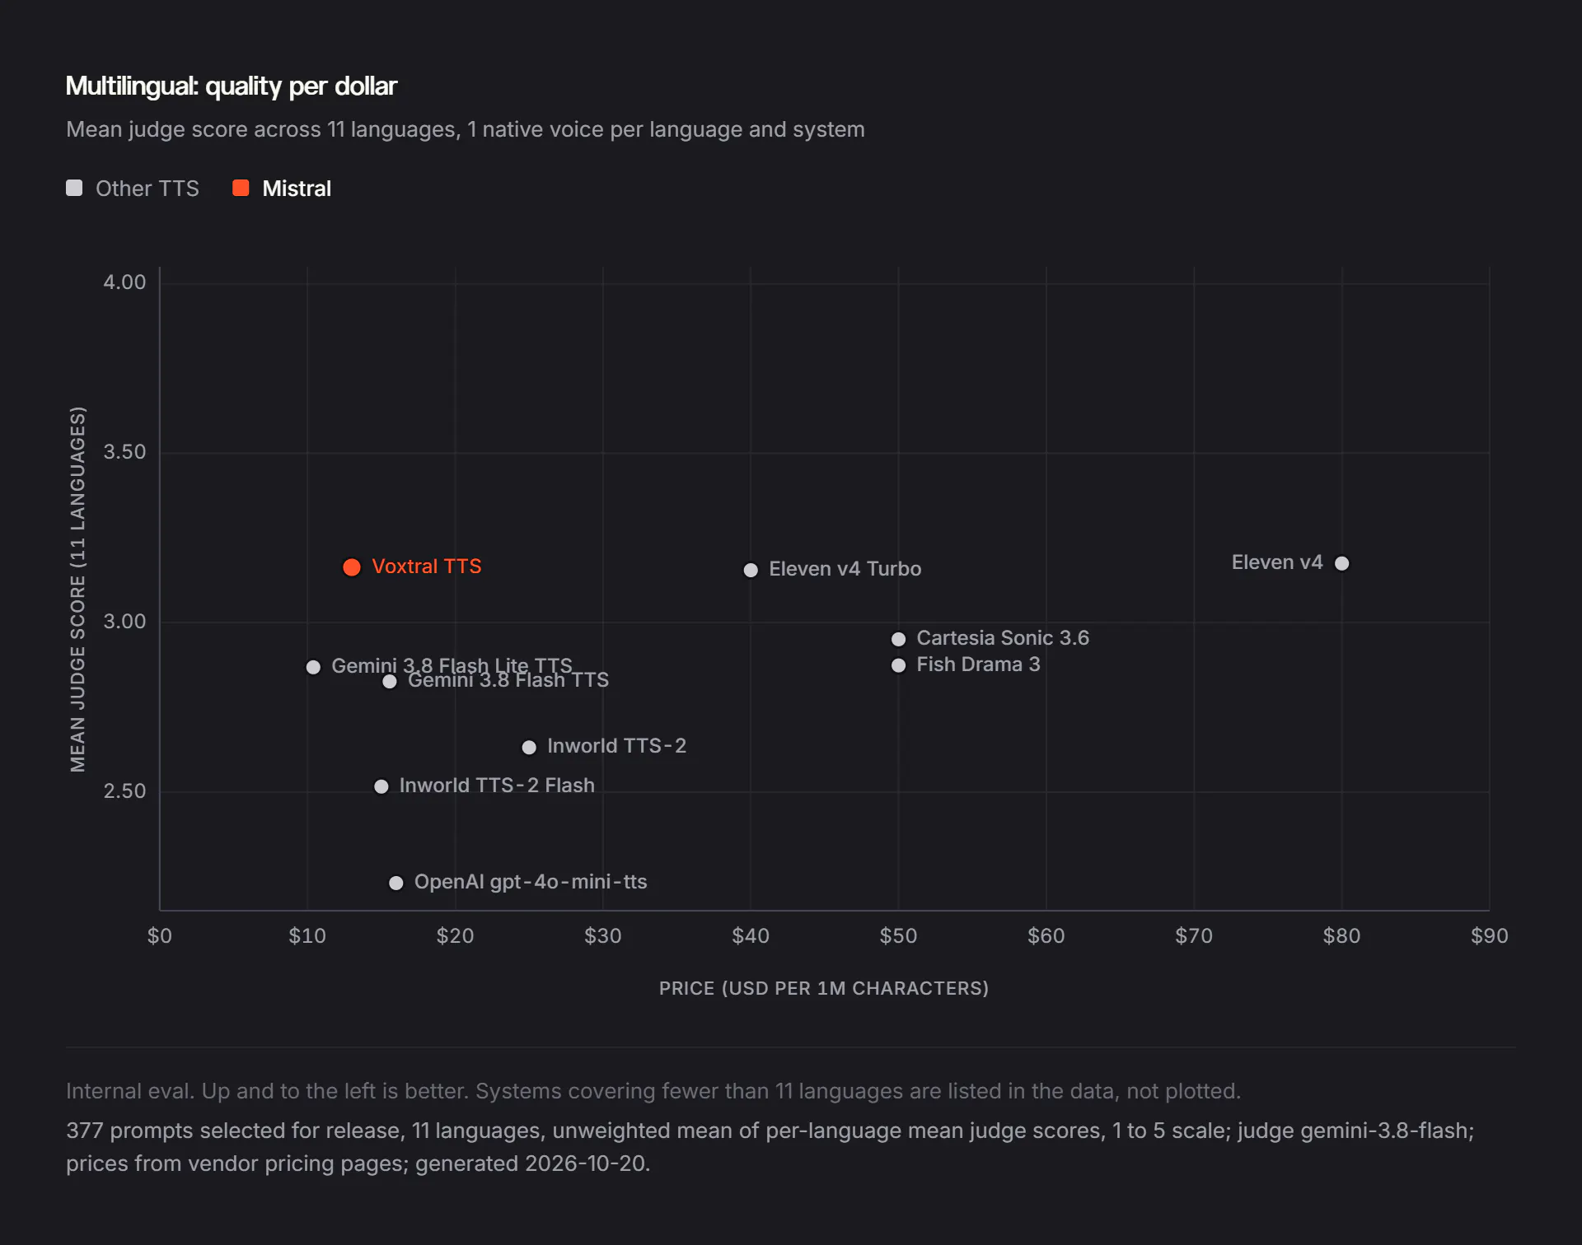Image resolution: width=1582 pixels, height=1245 pixels.
Task: Click the gray Other TTS legend swatch
Action: (74, 188)
